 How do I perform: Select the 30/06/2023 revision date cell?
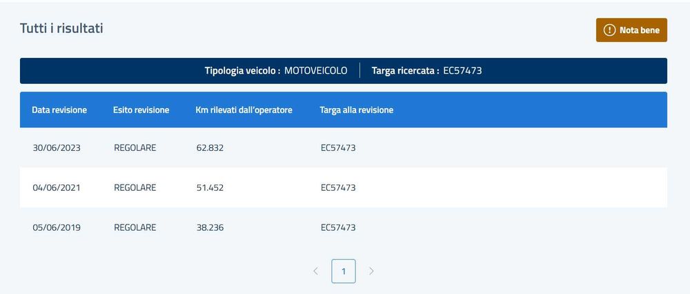click(x=57, y=148)
